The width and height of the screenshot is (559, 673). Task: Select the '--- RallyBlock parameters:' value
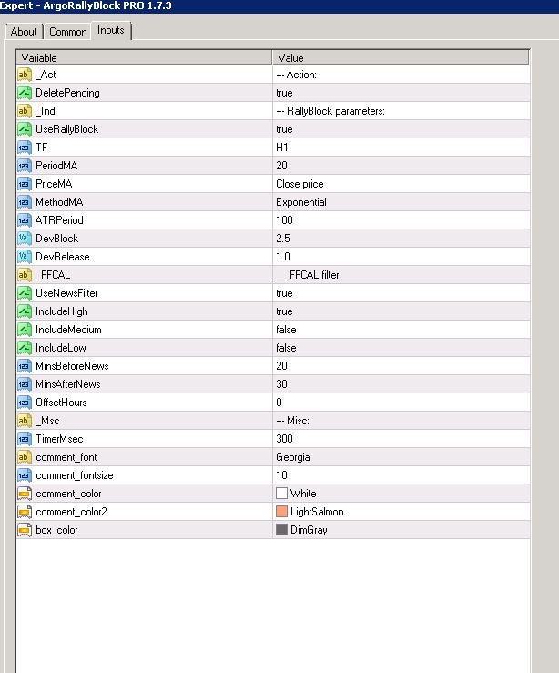click(x=330, y=112)
